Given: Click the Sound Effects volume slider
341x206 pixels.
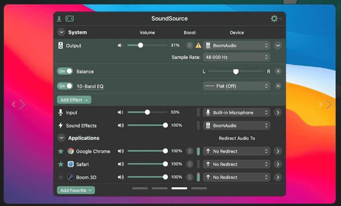Looking at the screenshot, I should pos(148,125).
